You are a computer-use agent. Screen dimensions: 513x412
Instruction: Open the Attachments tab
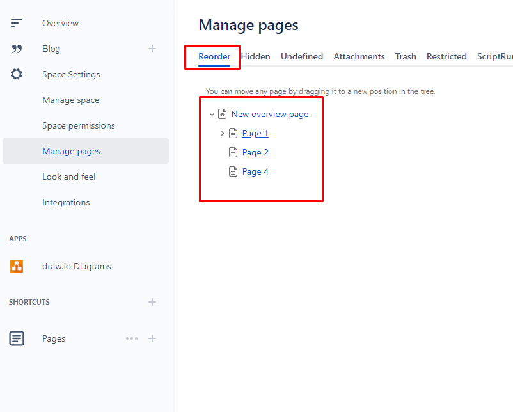(x=359, y=56)
